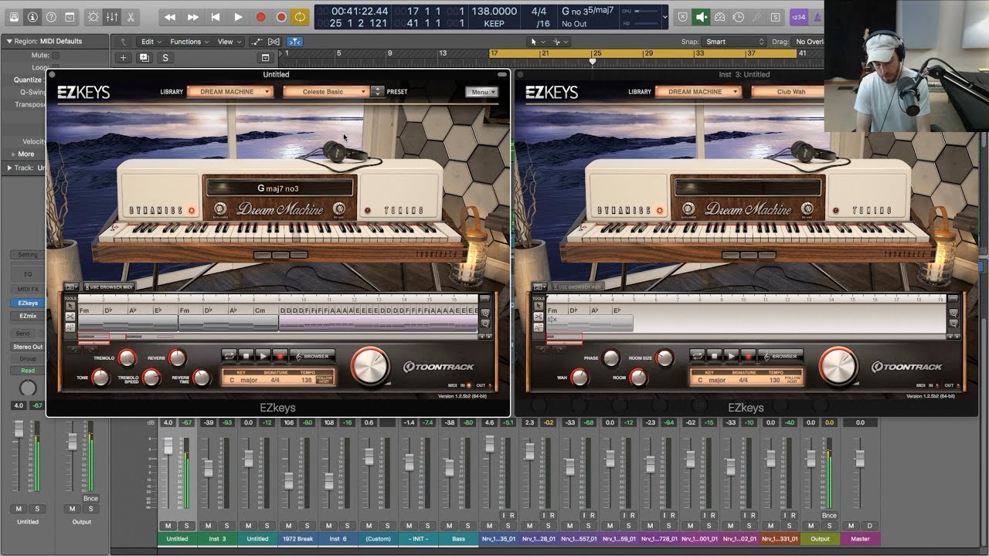The image size is (989, 556).
Task: Click stop button in left EZkeys transport
Action: [246, 356]
